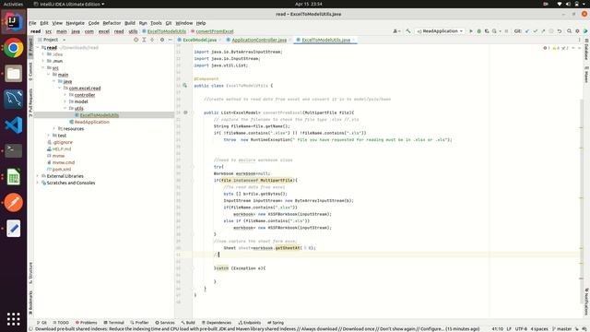
Task: Open the File menu
Action: point(33,23)
